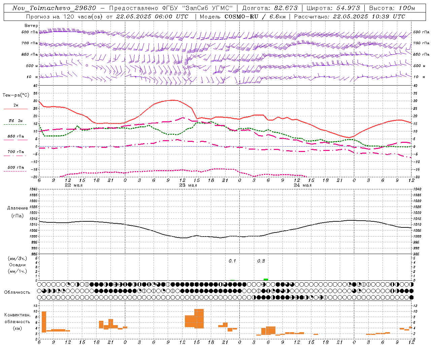Click the '700 гПа' temperature legend entry

(16, 152)
